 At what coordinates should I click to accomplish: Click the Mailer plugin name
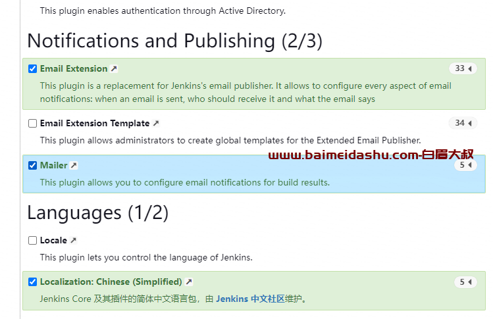click(54, 165)
